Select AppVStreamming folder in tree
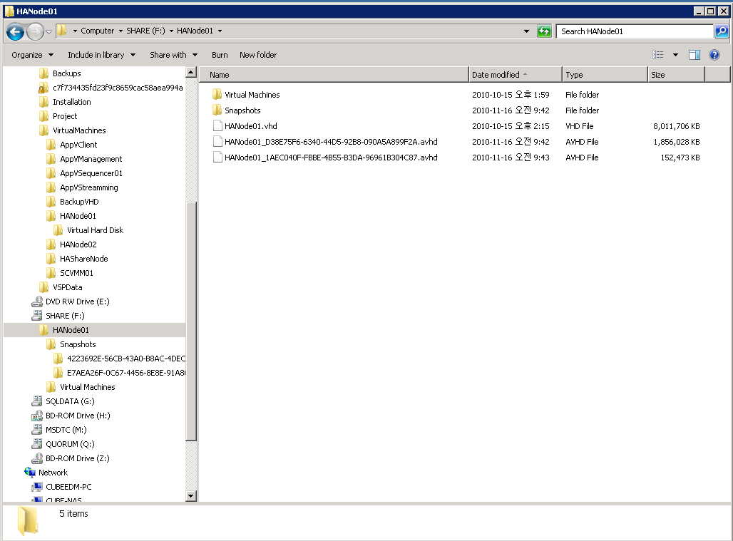This screenshot has width=733, height=541. 88,187
